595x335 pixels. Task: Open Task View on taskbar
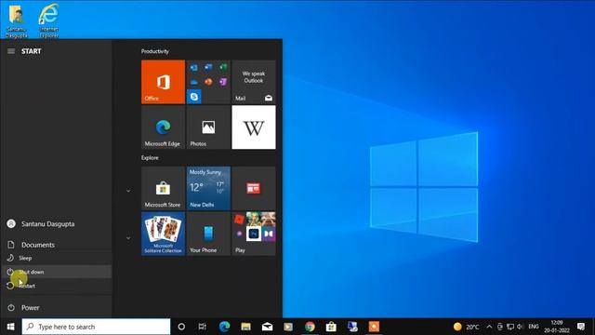[203, 327]
